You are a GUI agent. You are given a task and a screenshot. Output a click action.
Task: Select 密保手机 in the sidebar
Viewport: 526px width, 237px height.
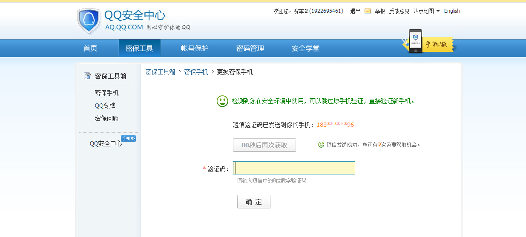[x=106, y=93]
